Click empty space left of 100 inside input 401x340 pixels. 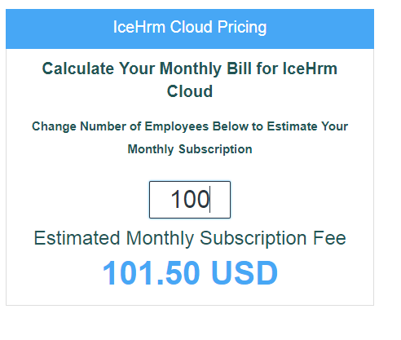[x=160, y=200]
